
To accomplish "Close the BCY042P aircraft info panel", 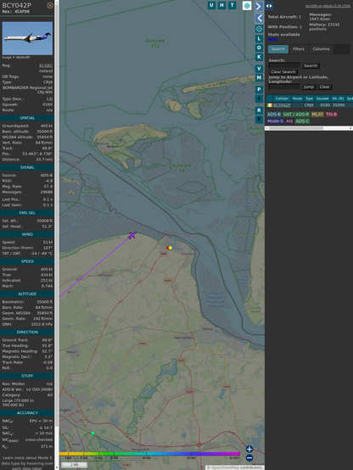I will click(50, 5).
